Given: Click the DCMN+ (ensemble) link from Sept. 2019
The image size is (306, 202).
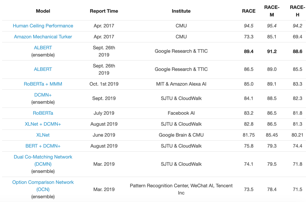Looking at the screenshot, I should point(43,95).
